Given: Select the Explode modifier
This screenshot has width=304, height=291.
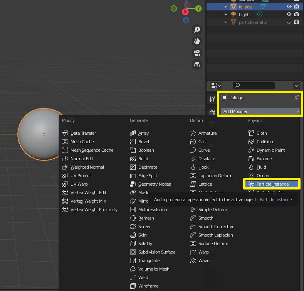Looking at the screenshot, I should pos(260,159).
